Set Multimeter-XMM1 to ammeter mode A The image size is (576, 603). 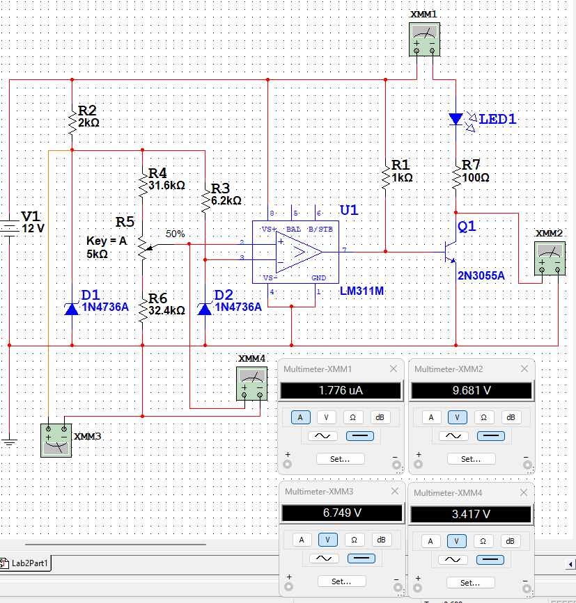[300, 417]
